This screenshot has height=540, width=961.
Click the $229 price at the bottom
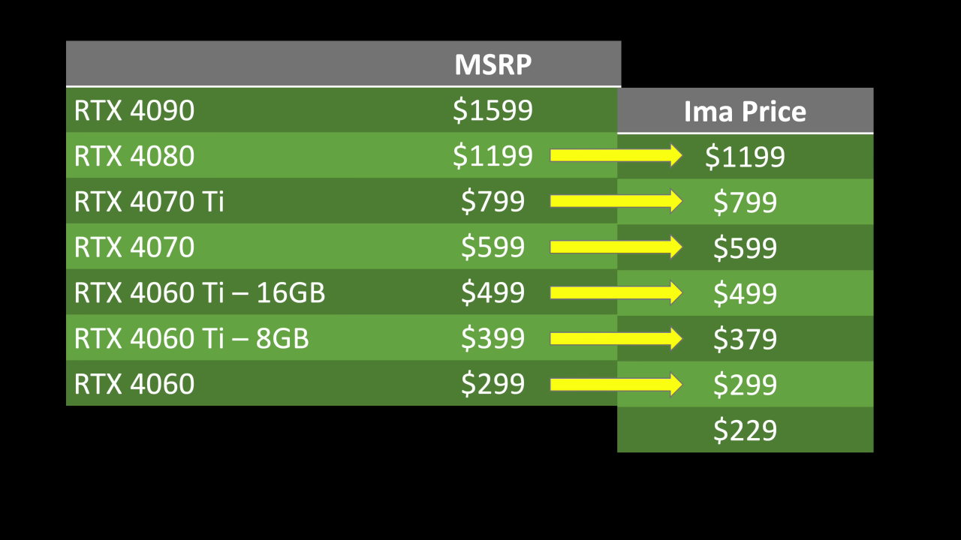(x=745, y=430)
